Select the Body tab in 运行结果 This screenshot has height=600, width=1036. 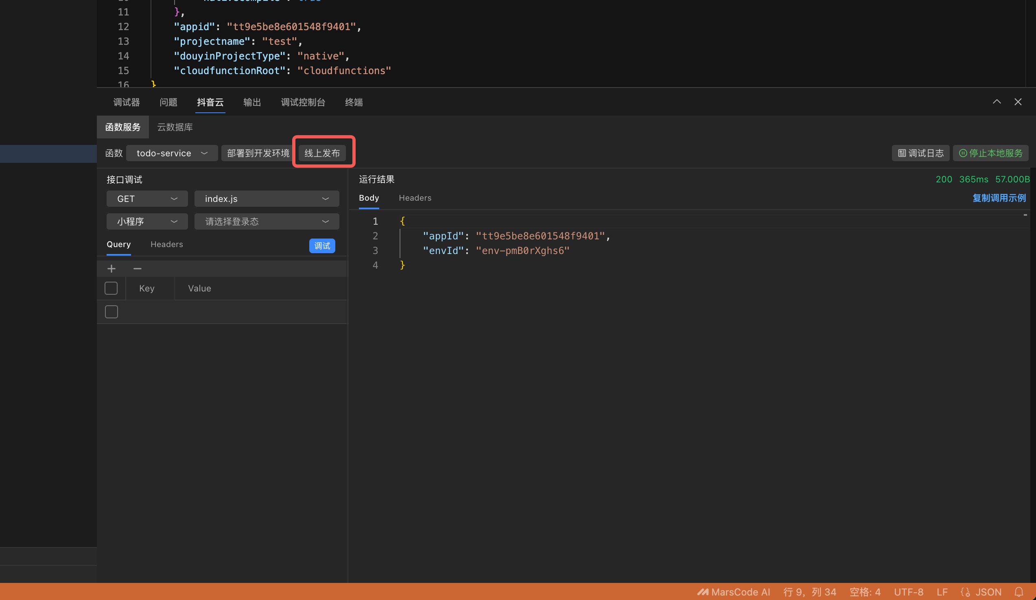[x=369, y=198]
